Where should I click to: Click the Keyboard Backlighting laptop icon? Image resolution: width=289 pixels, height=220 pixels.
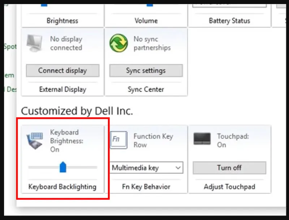click(x=35, y=141)
